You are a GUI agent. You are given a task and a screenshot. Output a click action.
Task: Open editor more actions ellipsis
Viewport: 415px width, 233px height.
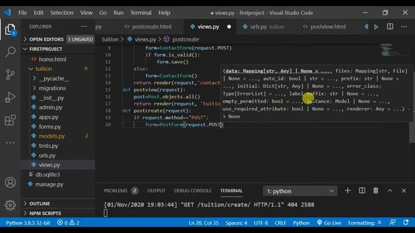[x=404, y=27]
